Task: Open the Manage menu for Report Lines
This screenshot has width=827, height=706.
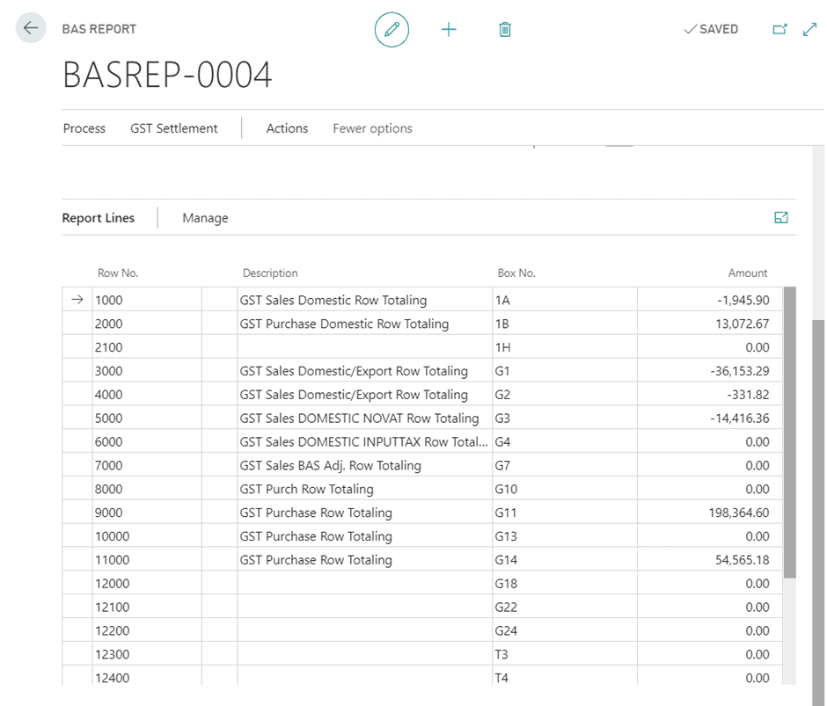Action: [205, 217]
